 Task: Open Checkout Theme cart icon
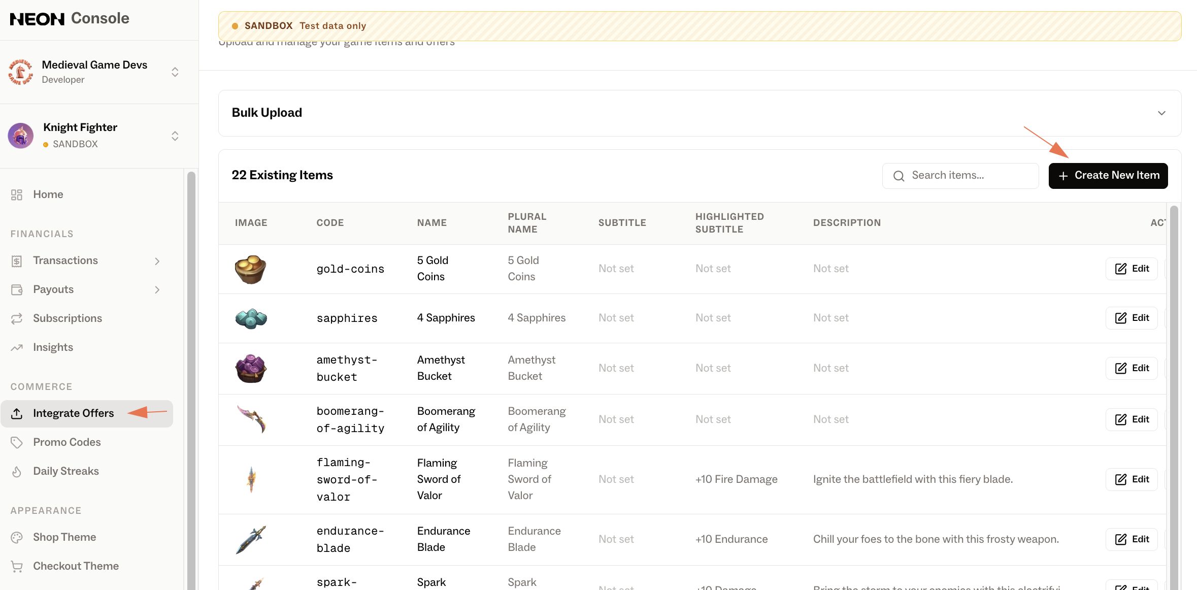17,566
